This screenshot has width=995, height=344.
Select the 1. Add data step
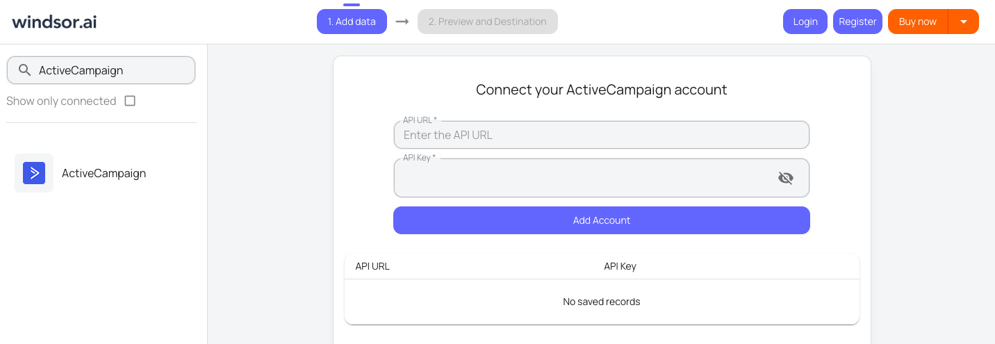click(352, 22)
